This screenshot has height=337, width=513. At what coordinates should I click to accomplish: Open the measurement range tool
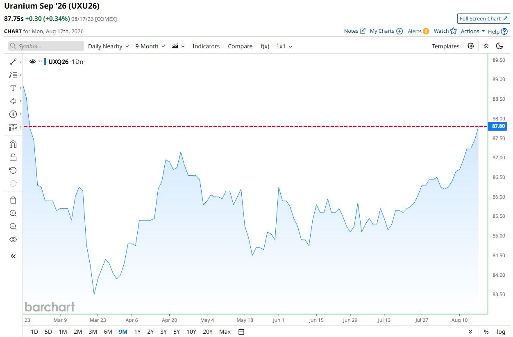point(13,127)
